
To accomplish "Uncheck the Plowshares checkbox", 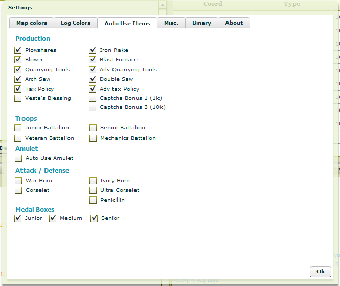I will (x=18, y=50).
